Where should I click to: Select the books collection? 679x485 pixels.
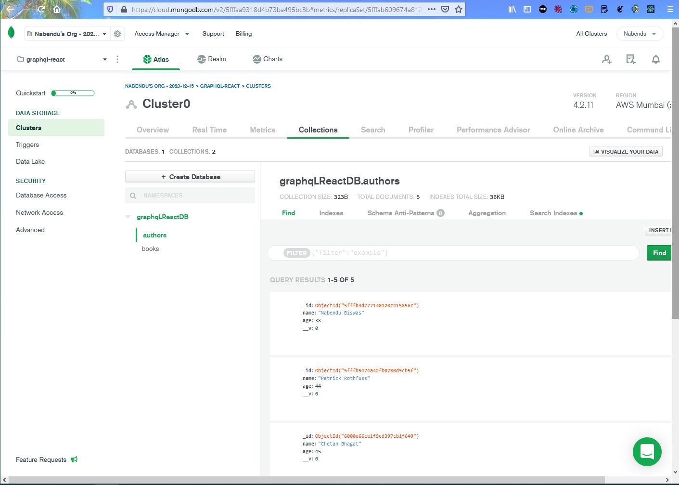[150, 249]
